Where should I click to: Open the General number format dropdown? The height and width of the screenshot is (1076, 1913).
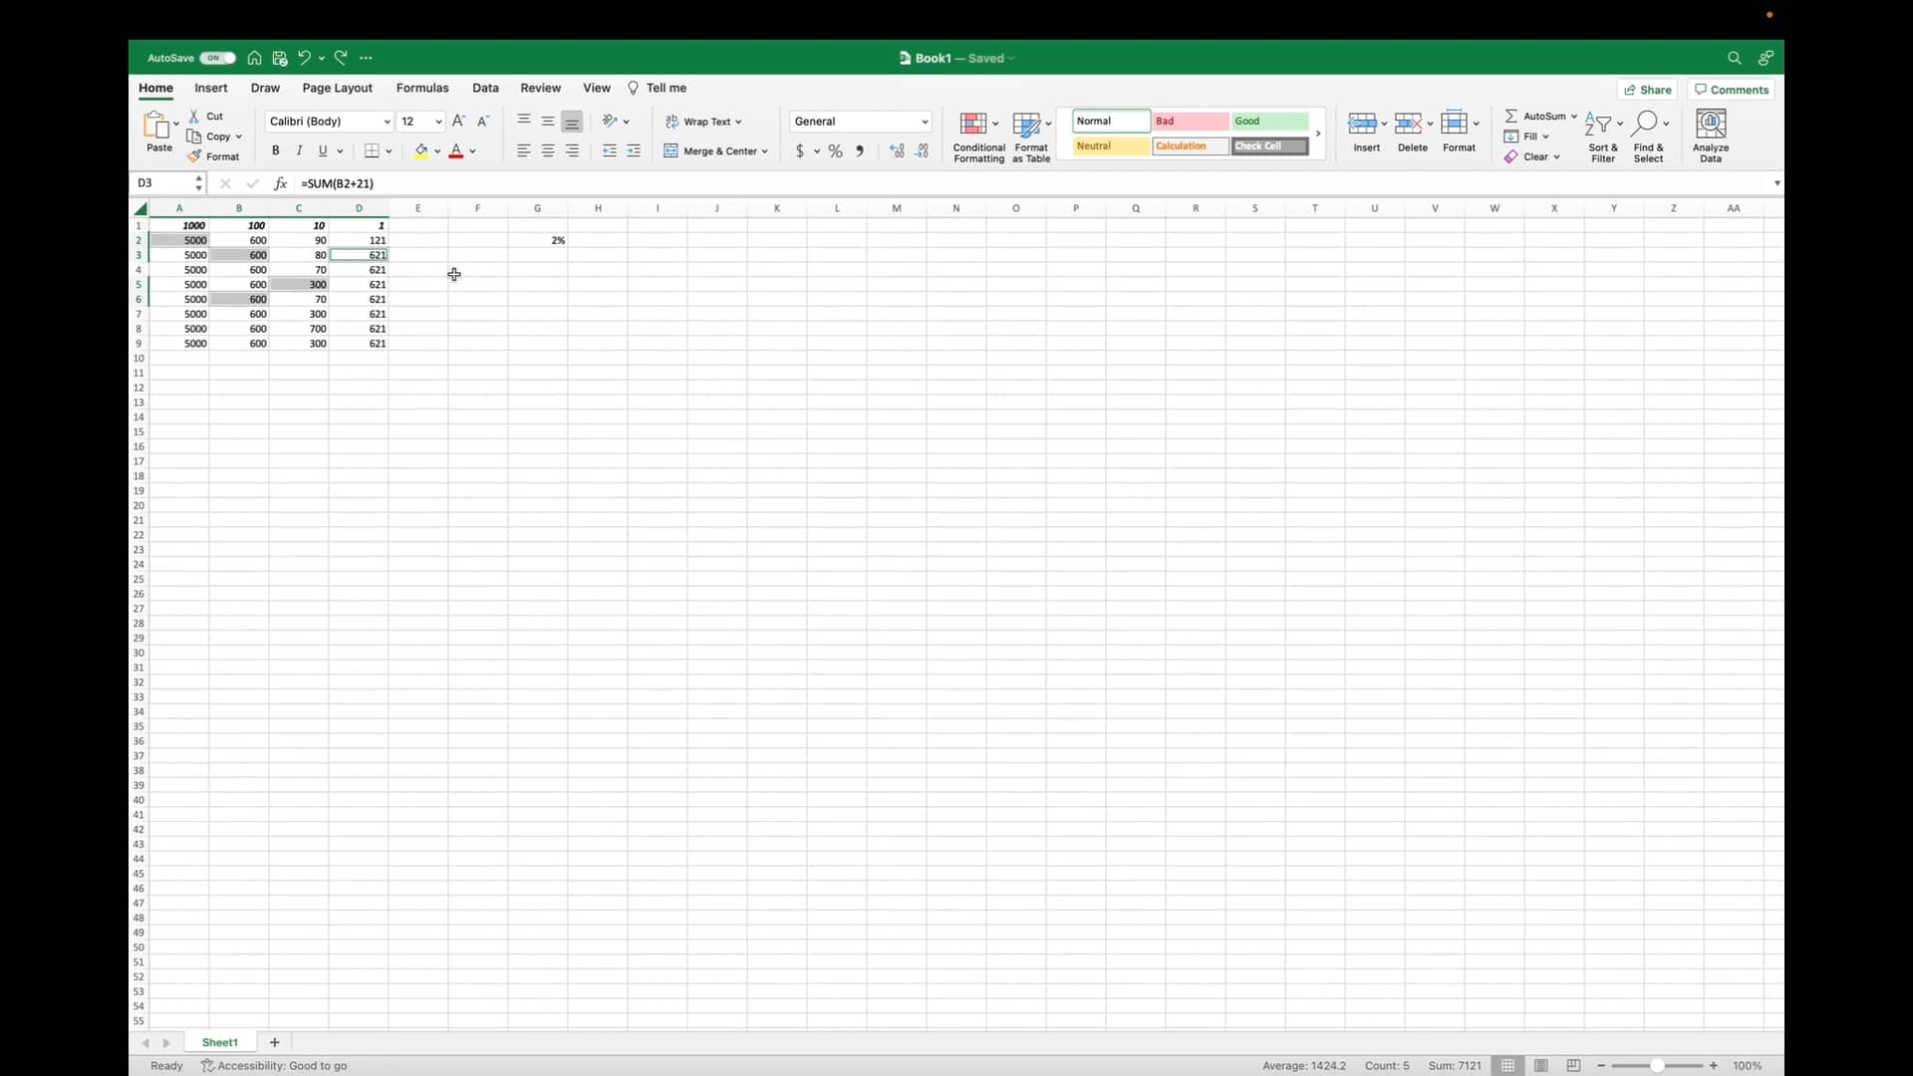coord(924,121)
